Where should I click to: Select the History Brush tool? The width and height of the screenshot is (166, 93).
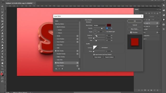(x=2, y=36)
